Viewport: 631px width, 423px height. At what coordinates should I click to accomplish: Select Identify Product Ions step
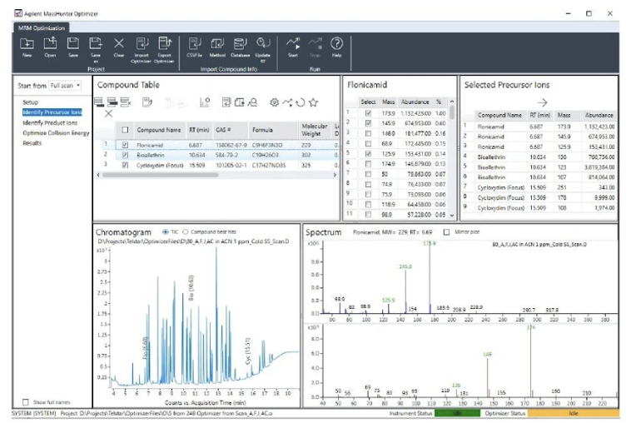click(x=50, y=122)
